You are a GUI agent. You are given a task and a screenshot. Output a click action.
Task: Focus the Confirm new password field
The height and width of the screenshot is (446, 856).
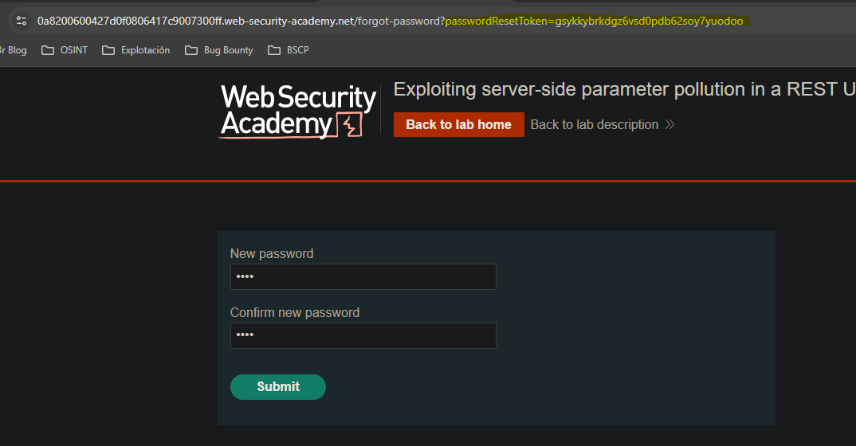(x=363, y=336)
